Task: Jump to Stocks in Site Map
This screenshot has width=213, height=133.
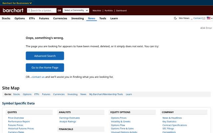Action: coord(17,94)
